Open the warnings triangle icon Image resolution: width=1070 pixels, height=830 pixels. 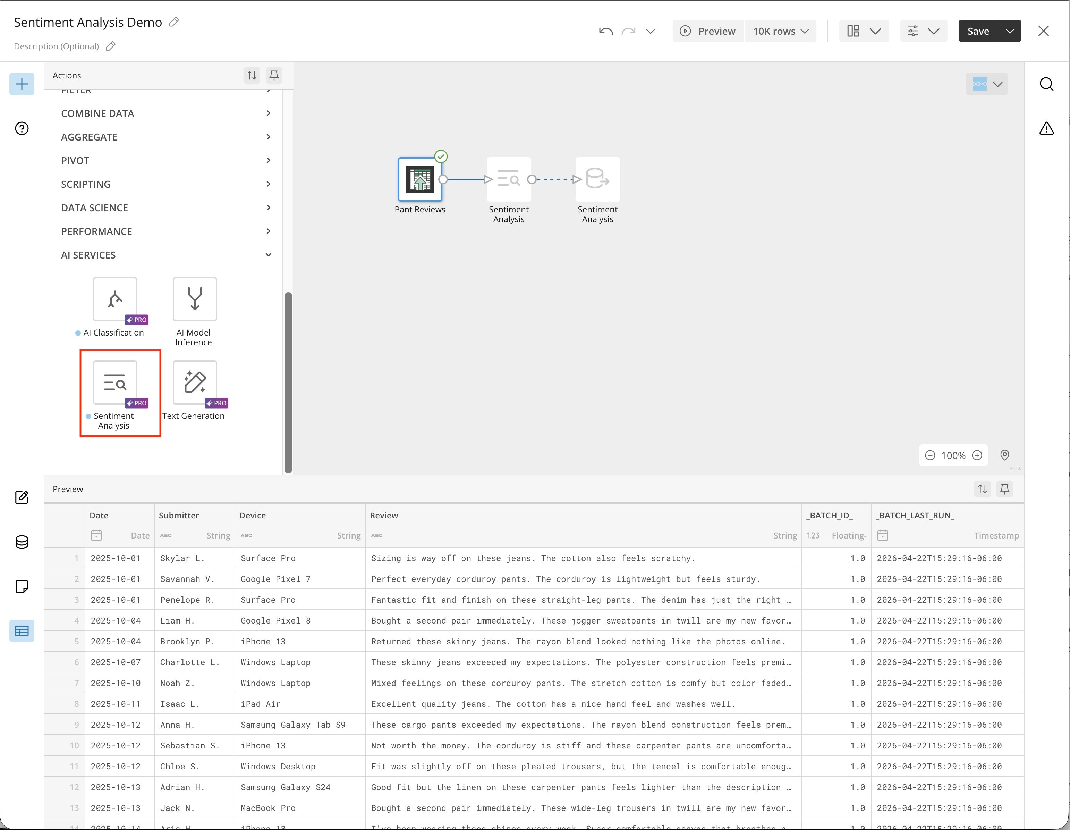point(1046,128)
